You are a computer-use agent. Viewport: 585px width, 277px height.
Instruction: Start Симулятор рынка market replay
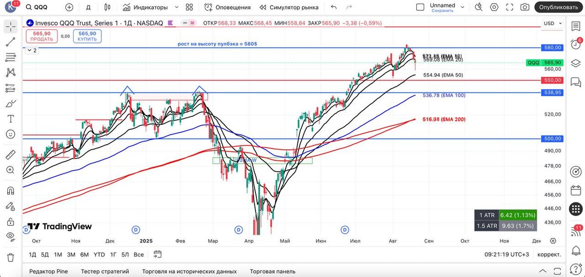[x=289, y=7]
